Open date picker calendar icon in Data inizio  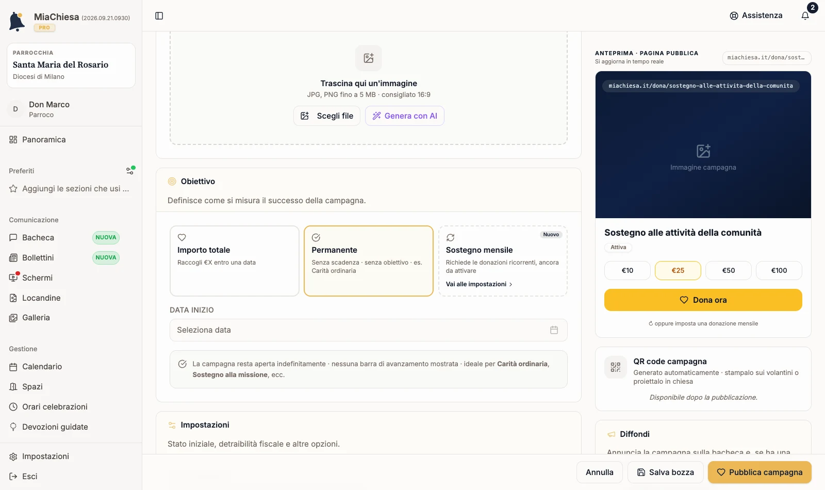click(554, 330)
